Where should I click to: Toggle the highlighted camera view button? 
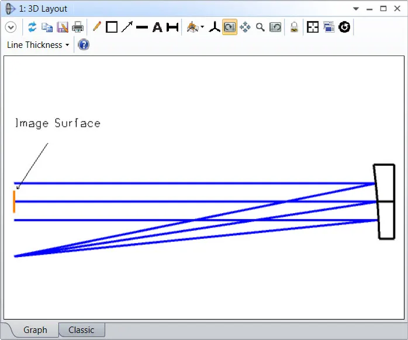click(230, 27)
